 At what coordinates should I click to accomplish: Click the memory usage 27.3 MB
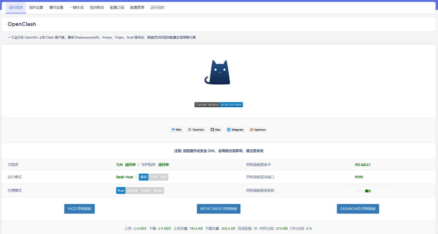click(x=282, y=229)
